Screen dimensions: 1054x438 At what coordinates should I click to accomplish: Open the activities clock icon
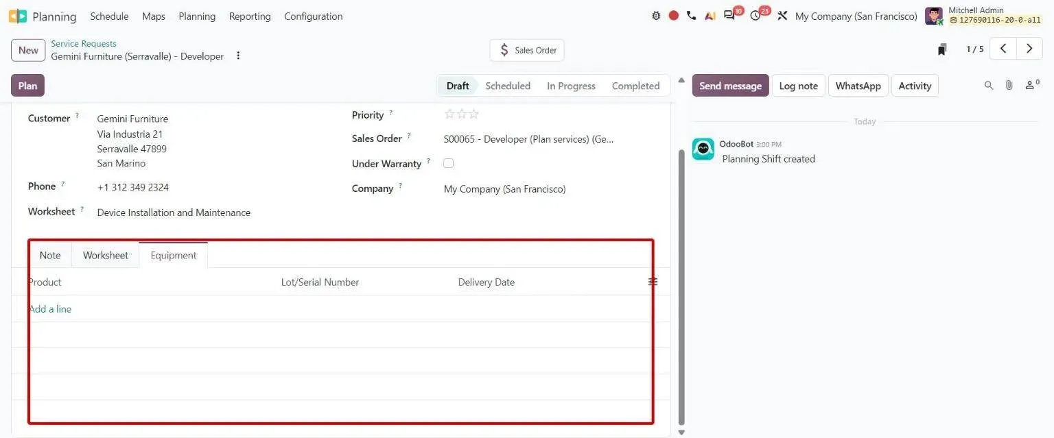756,16
